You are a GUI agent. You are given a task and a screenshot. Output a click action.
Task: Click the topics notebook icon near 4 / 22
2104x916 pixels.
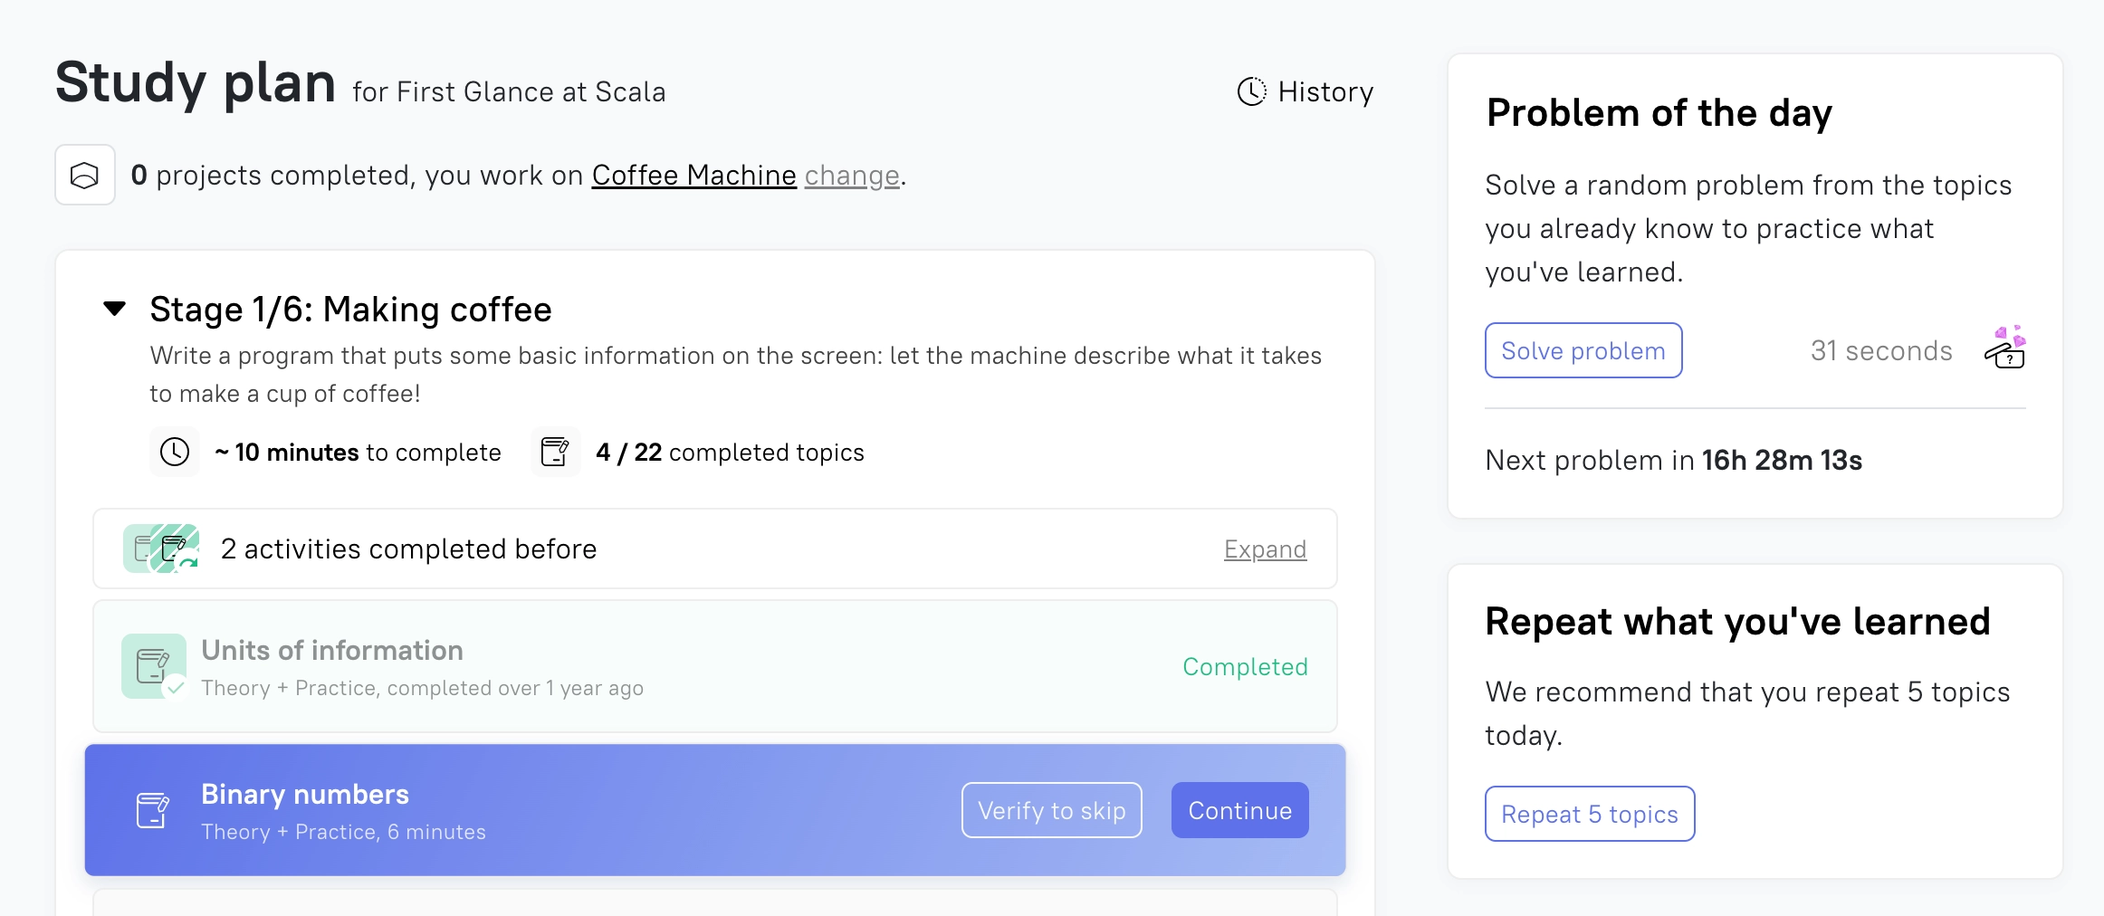click(x=555, y=452)
